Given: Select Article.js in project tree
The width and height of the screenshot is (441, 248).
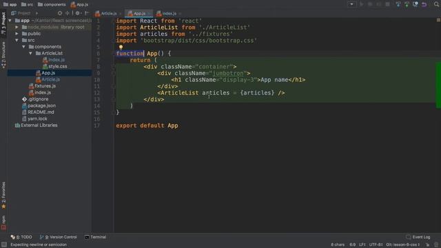Looking at the screenshot, I should (x=48, y=79).
